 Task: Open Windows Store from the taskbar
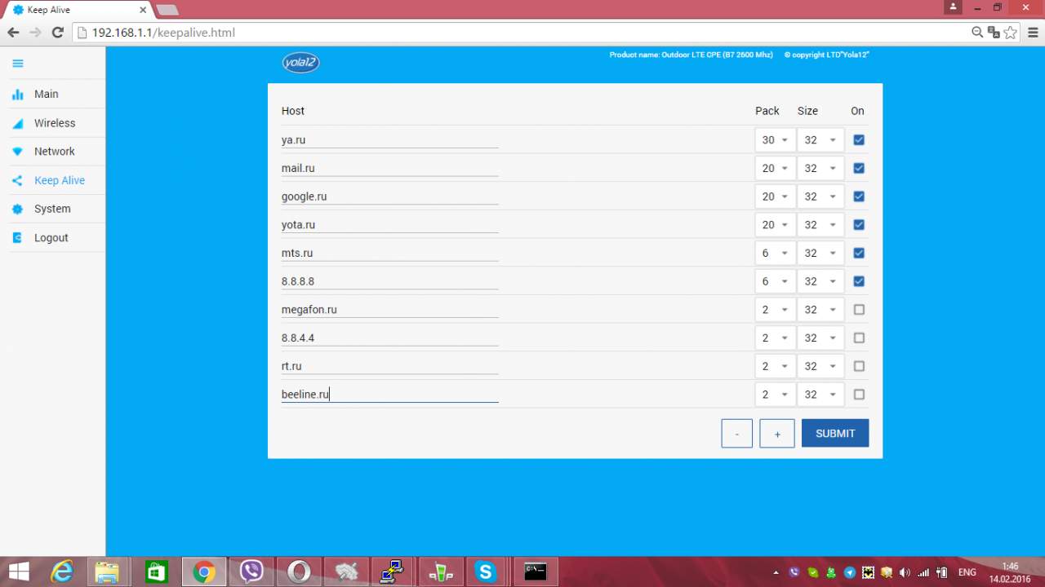point(156,572)
